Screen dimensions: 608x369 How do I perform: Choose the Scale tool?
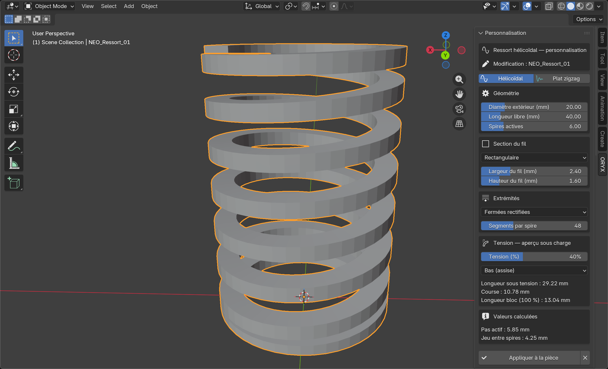[x=14, y=109]
